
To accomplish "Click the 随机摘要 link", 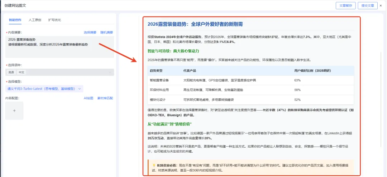I will (106, 33).
